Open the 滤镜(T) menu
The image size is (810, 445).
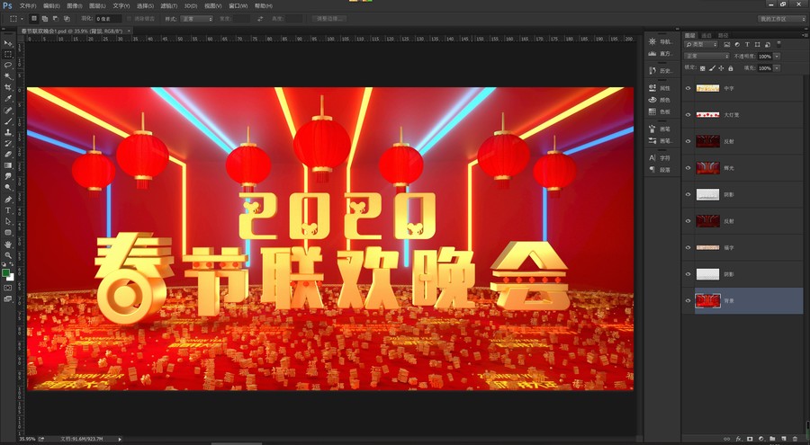point(169,5)
